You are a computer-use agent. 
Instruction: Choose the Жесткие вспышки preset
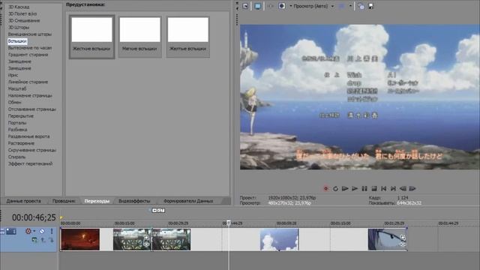[x=91, y=37]
